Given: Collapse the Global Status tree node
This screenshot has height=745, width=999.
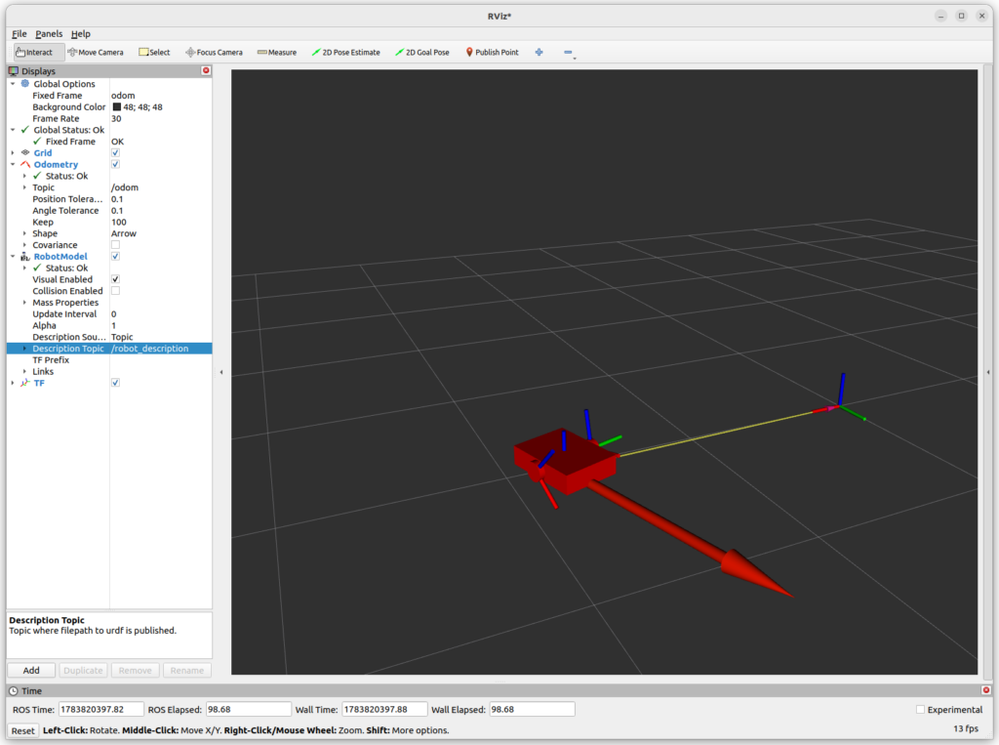Looking at the screenshot, I should point(13,130).
